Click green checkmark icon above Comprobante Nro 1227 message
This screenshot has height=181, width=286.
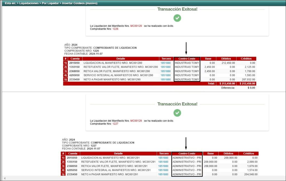pyautogui.click(x=177, y=113)
